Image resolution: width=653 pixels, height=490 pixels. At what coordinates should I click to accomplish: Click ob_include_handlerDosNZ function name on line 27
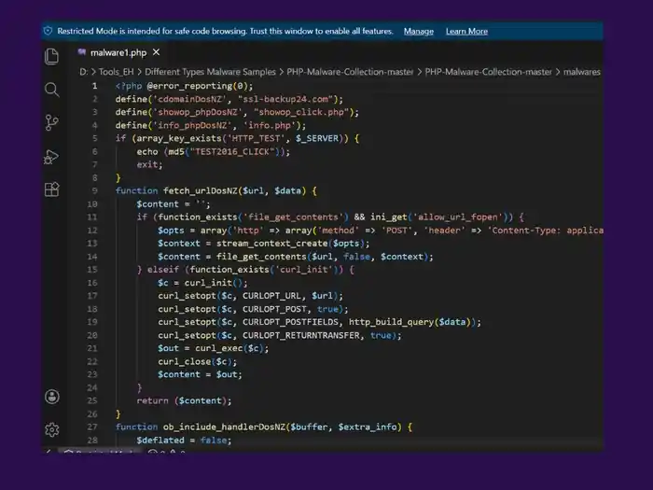(x=224, y=427)
